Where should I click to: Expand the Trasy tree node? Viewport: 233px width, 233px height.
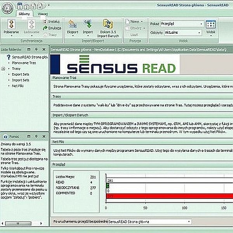pos(3,69)
